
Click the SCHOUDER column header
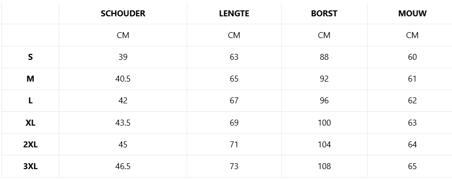click(123, 13)
